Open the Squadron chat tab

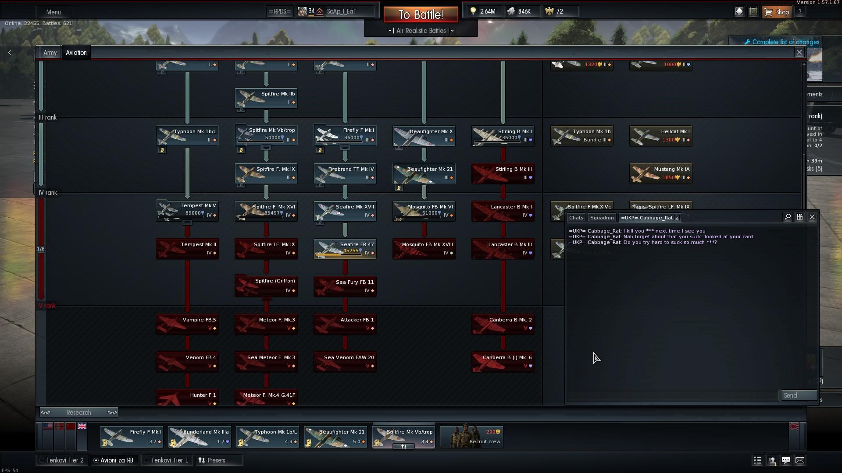pyautogui.click(x=602, y=218)
